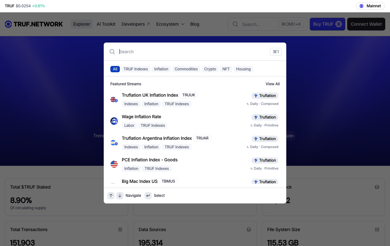This screenshot has height=246, width=390.
Task: Click the TRUF.NETWORK logo icon
Action: pos(8,24)
